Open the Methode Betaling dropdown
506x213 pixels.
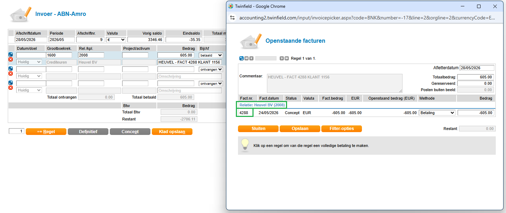437,113
